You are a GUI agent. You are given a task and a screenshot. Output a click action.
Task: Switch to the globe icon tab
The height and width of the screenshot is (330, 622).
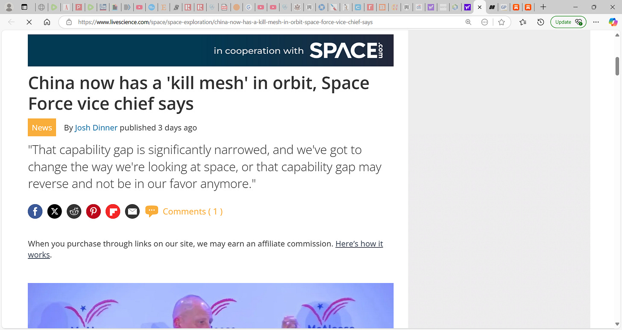point(41,7)
